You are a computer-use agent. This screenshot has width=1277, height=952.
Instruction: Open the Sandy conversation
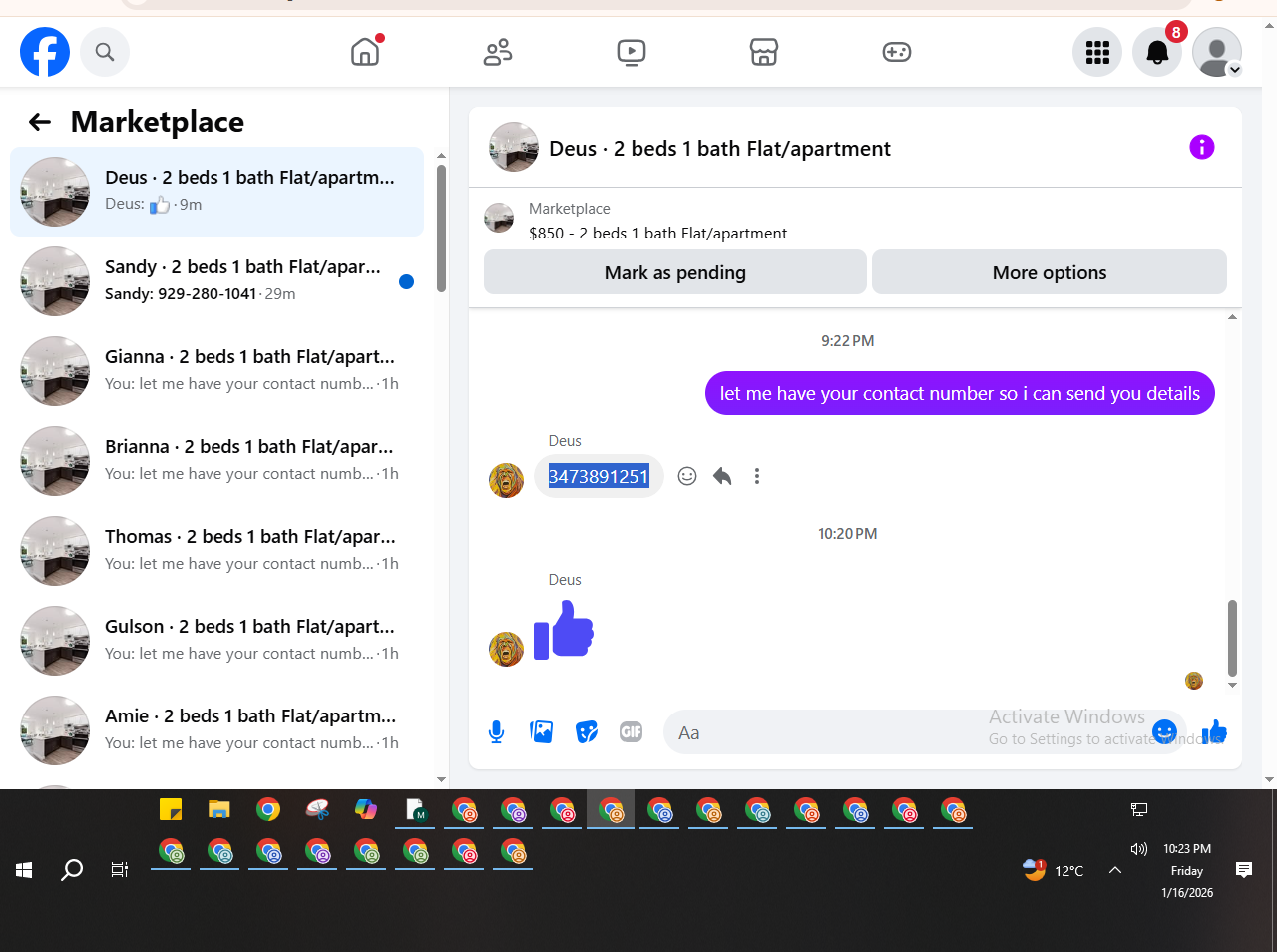click(x=216, y=281)
